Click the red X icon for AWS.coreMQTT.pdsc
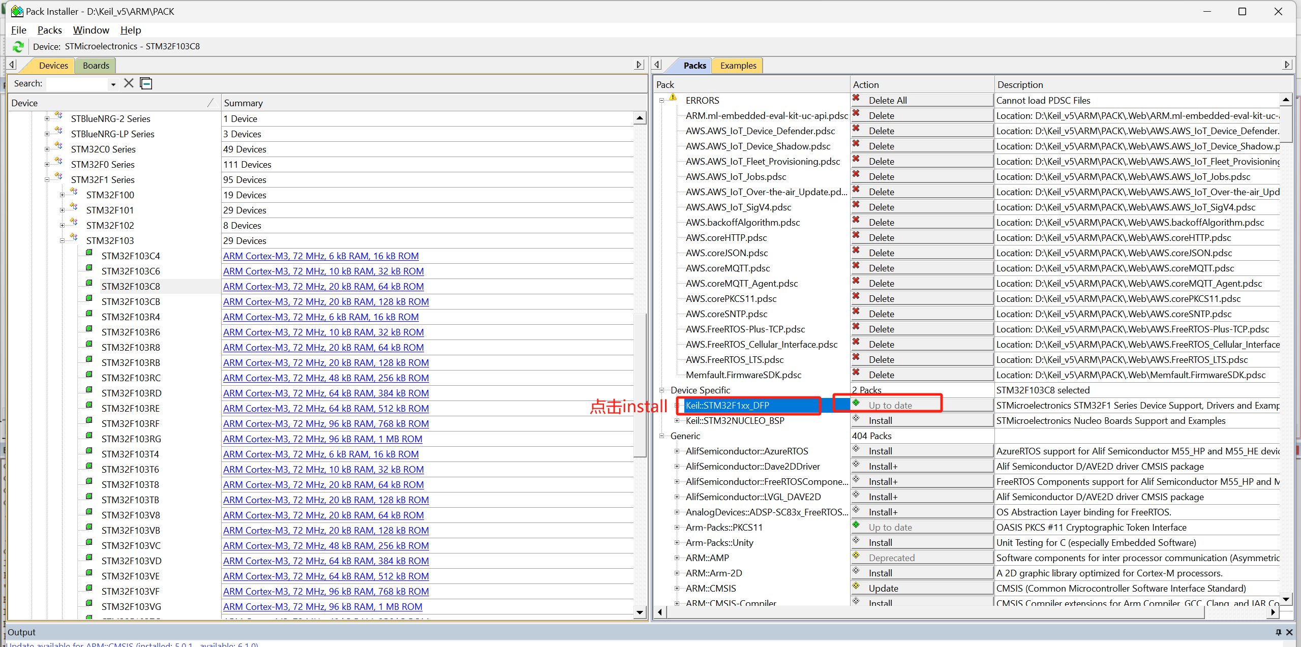Screen dimensions: 1301x647 click(856, 266)
